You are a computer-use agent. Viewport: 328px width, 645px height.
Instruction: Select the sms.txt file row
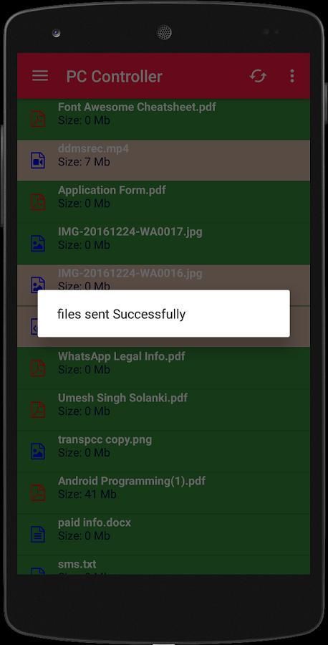click(163, 565)
